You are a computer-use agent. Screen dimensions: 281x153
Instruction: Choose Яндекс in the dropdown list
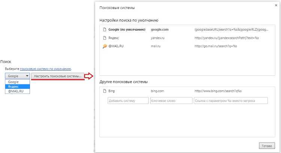click(17, 87)
